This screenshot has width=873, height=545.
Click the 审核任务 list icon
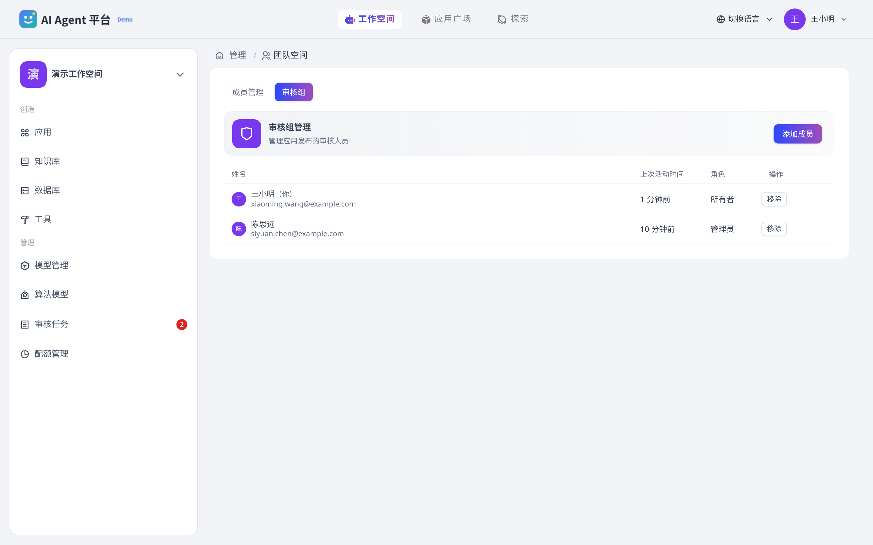click(x=25, y=324)
